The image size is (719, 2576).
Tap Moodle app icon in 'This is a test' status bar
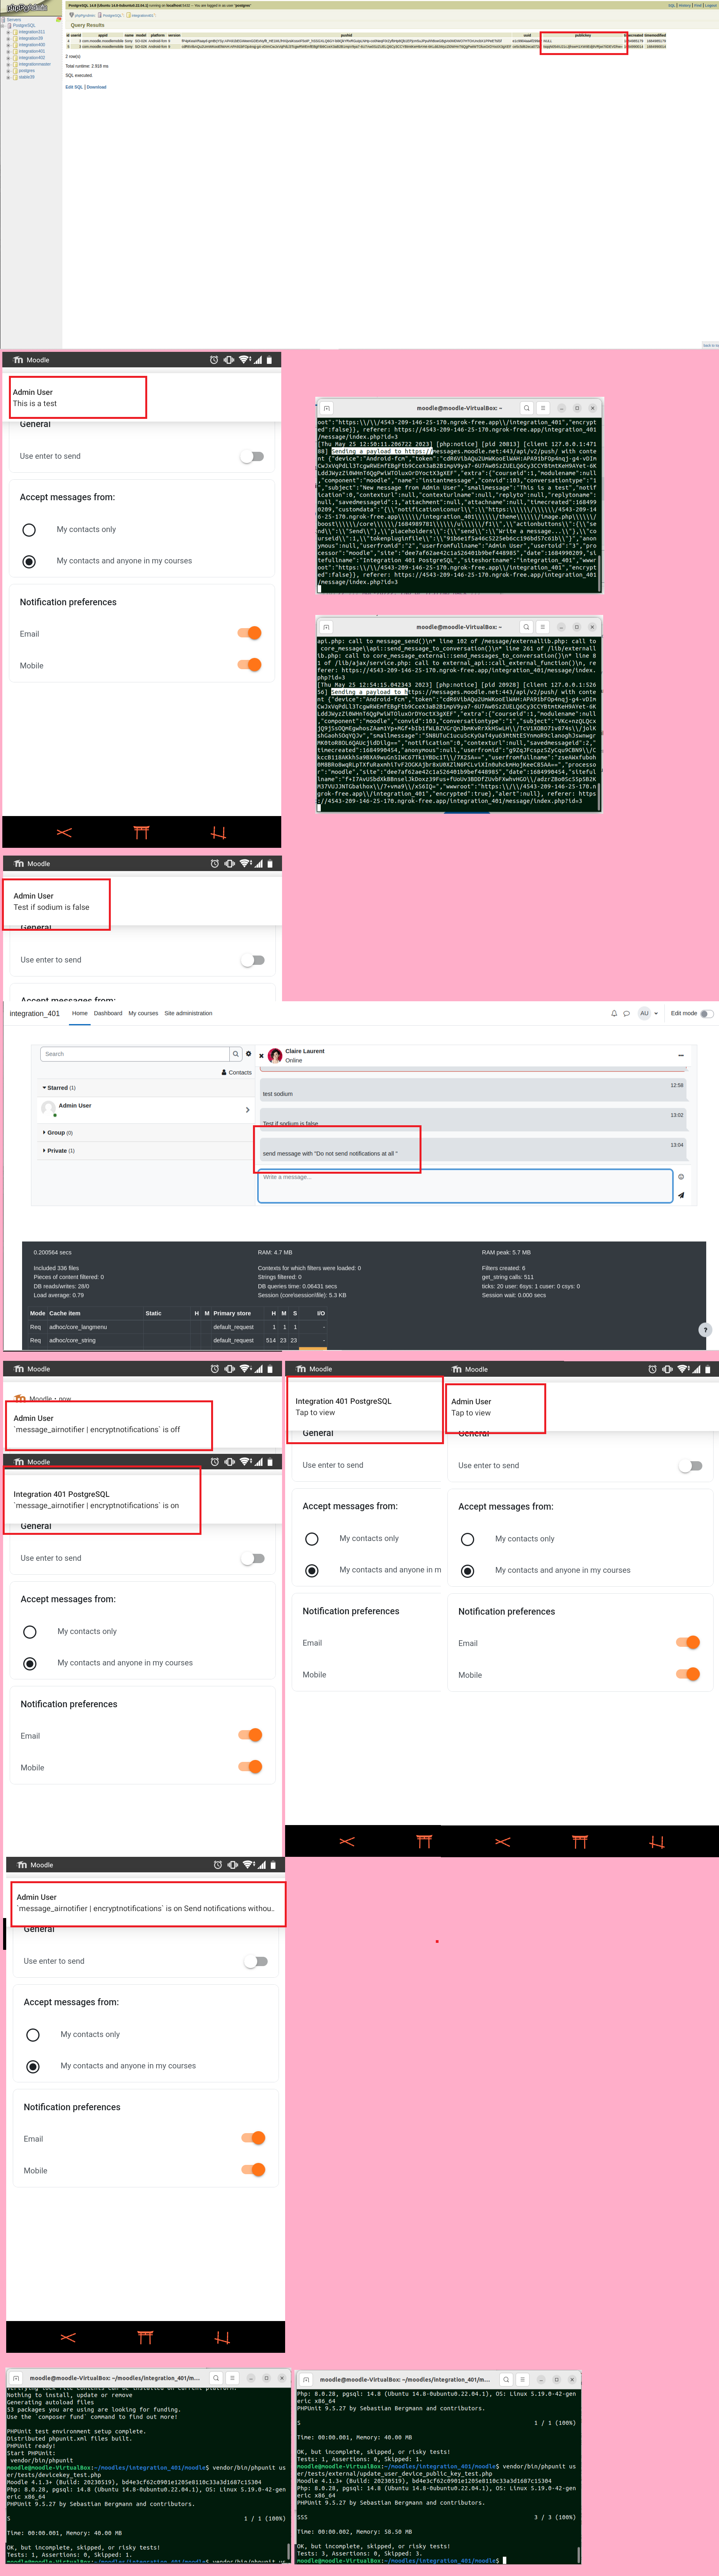coord(18,360)
